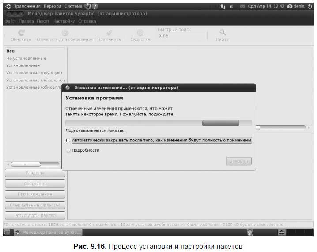
Task: Click Synaptic taskbar window button
Action: tap(48, 233)
